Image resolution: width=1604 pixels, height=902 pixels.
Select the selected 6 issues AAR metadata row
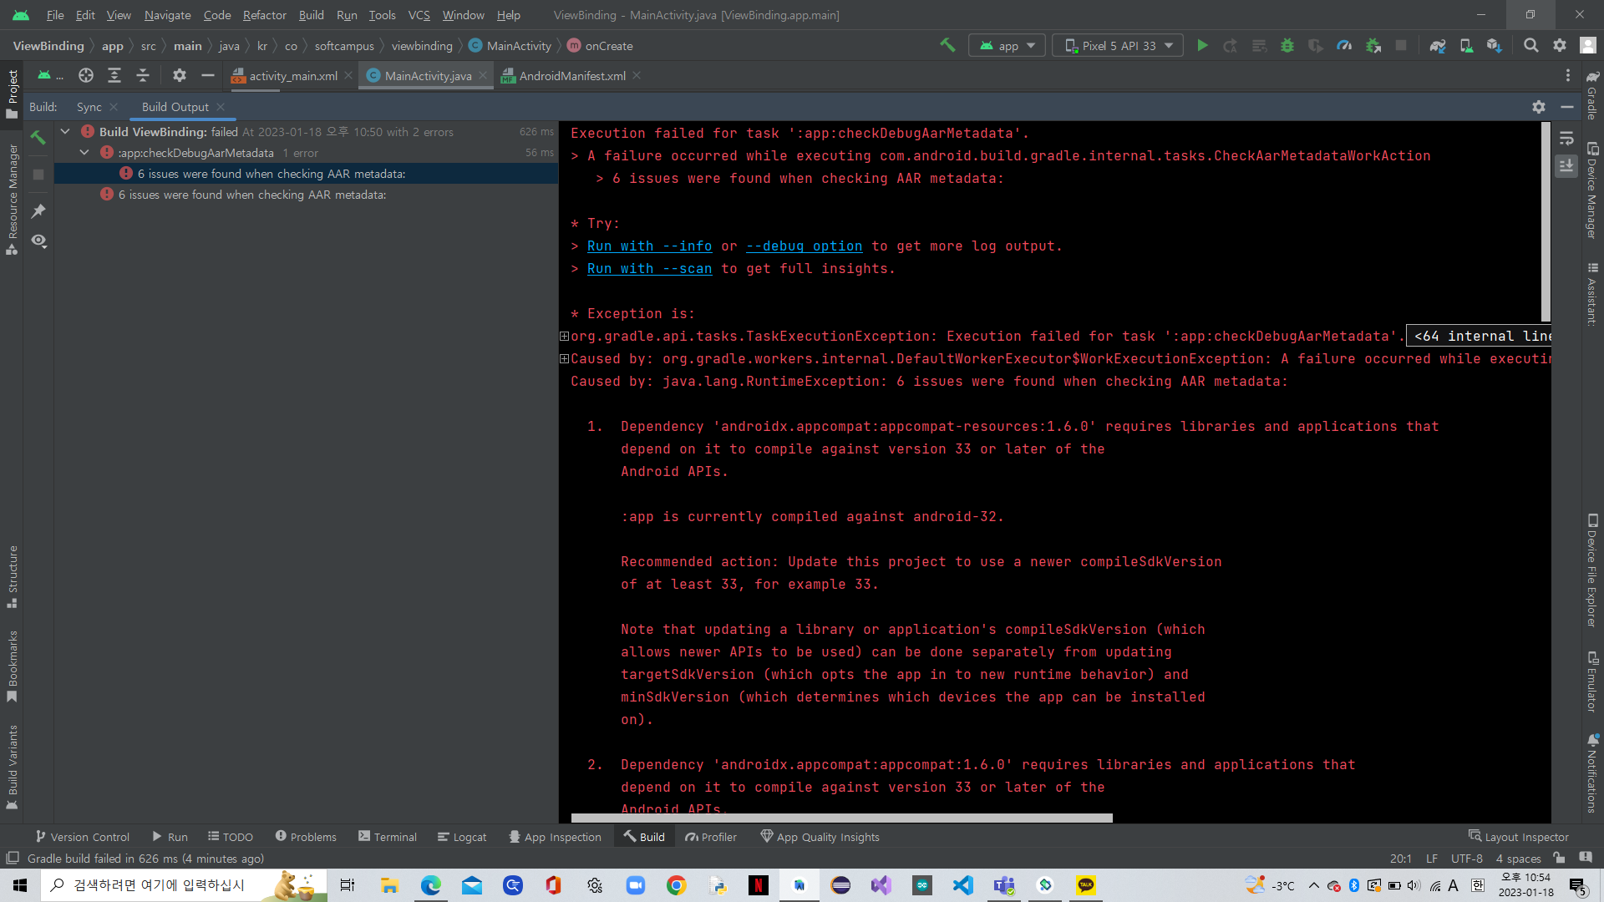tap(306, 174)
